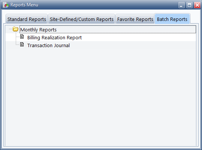
Task: Click the Reports Menu application icon in title bar
Action: click(x=6, y=5)
